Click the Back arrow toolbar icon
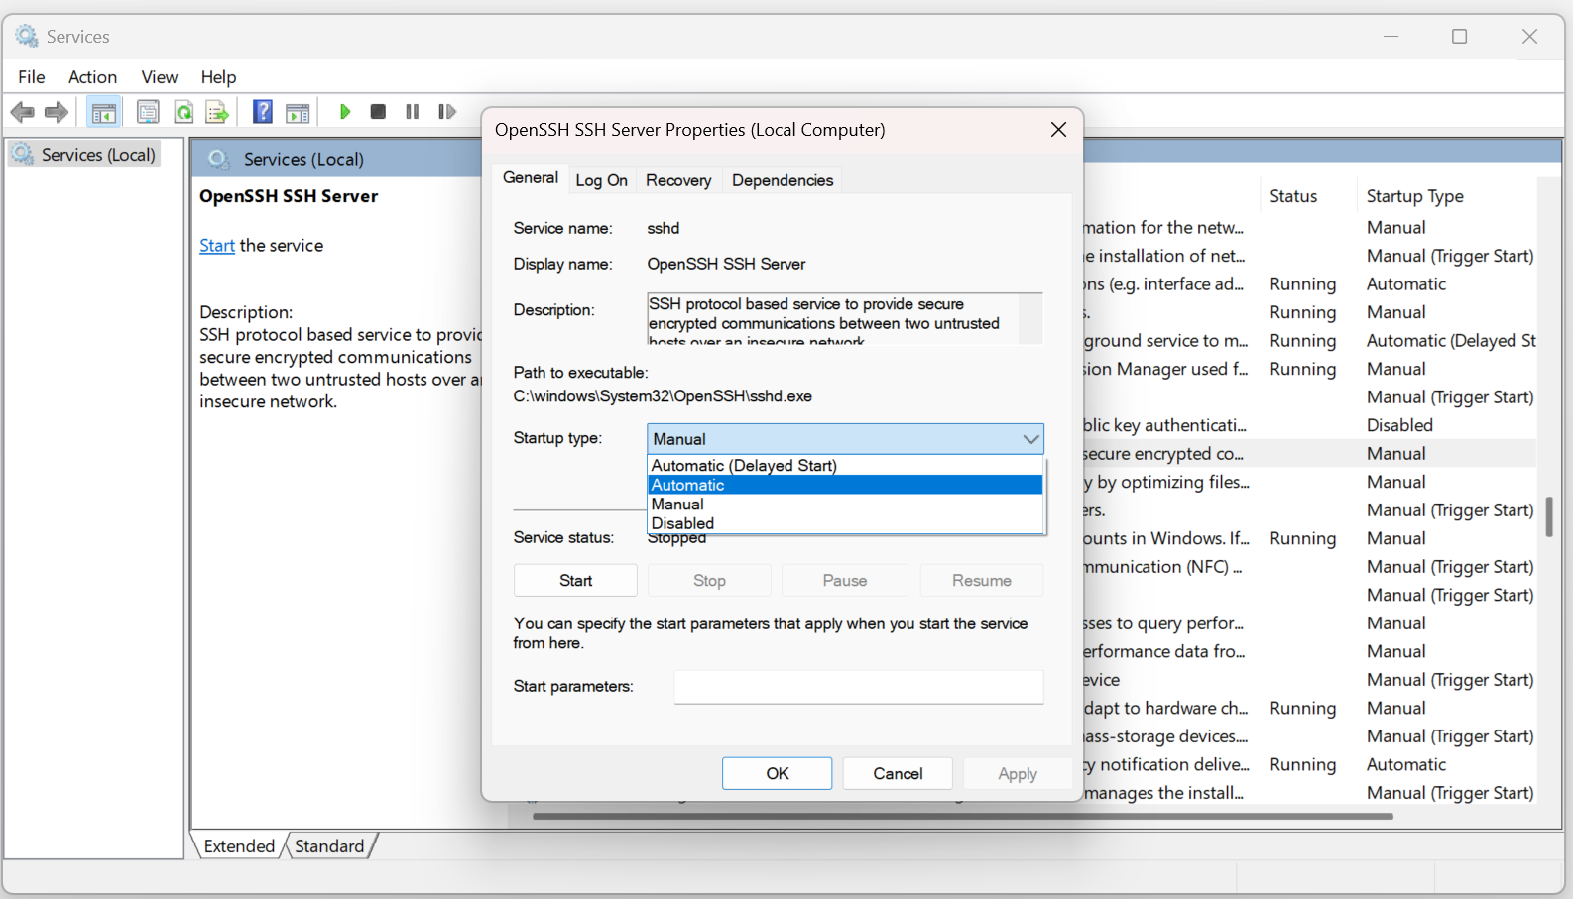The image size is (1573, 899). pos(22,112)
